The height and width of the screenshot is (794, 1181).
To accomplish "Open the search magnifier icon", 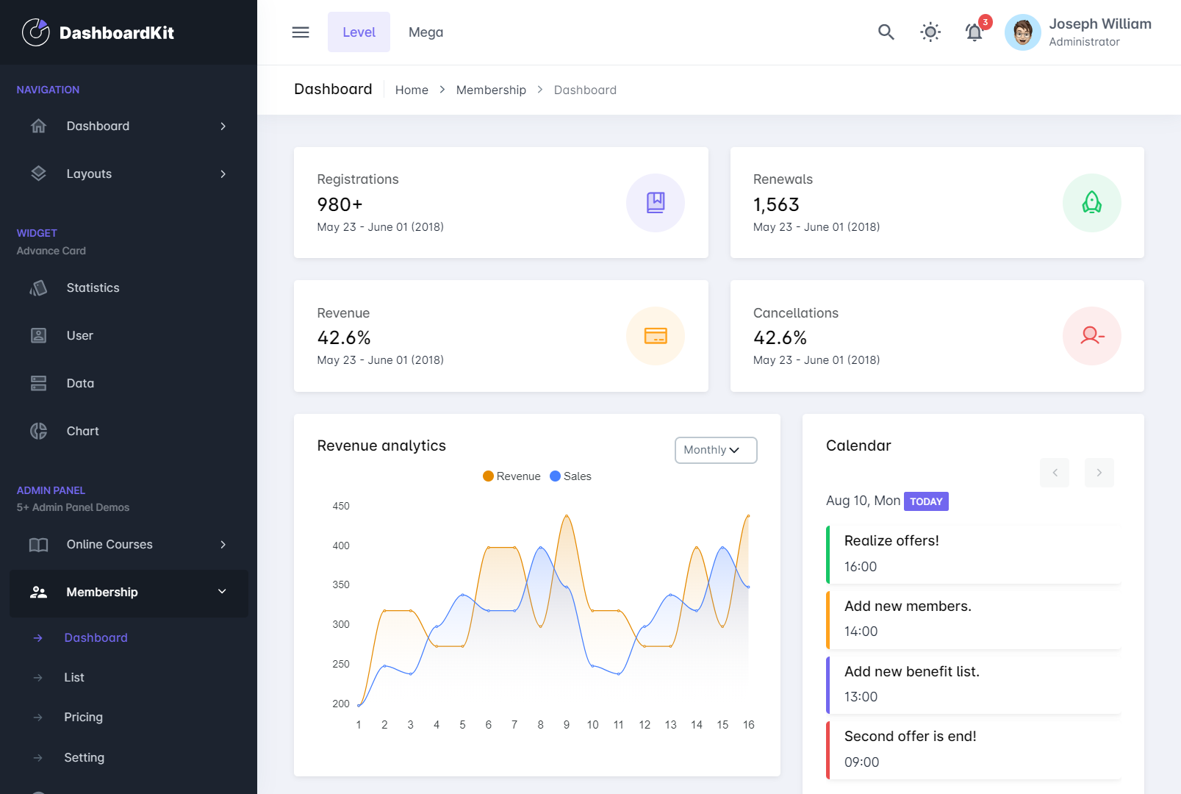I will [886, 32].
